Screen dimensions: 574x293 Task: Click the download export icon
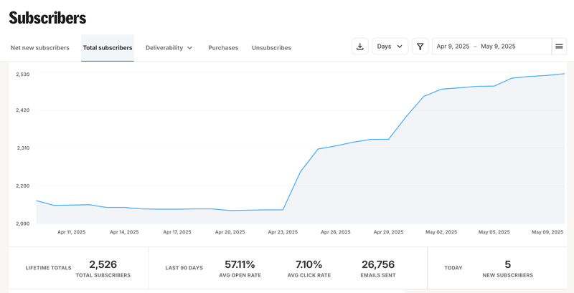pyautogui.click(x=360, y=47)
